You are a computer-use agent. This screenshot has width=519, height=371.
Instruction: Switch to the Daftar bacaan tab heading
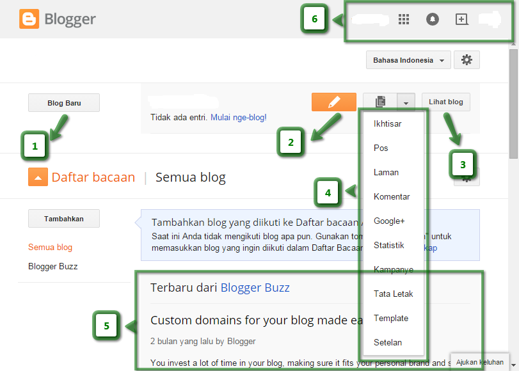tap(93, 177)
